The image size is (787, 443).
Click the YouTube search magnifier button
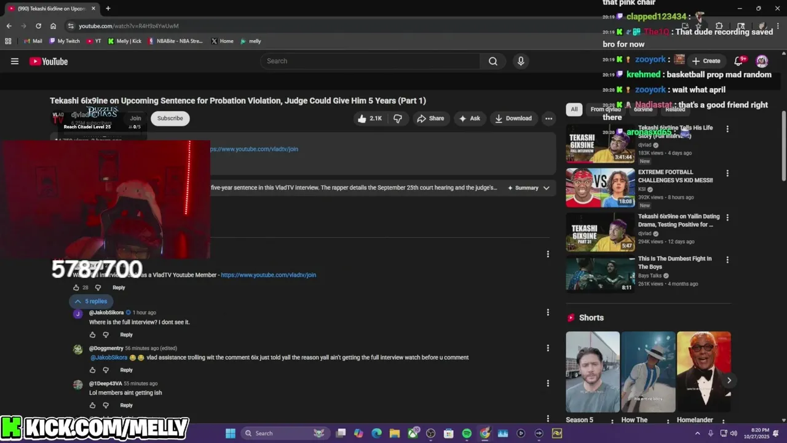pos(493,61)
